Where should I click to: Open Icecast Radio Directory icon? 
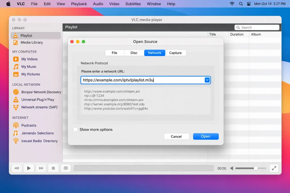16,141
